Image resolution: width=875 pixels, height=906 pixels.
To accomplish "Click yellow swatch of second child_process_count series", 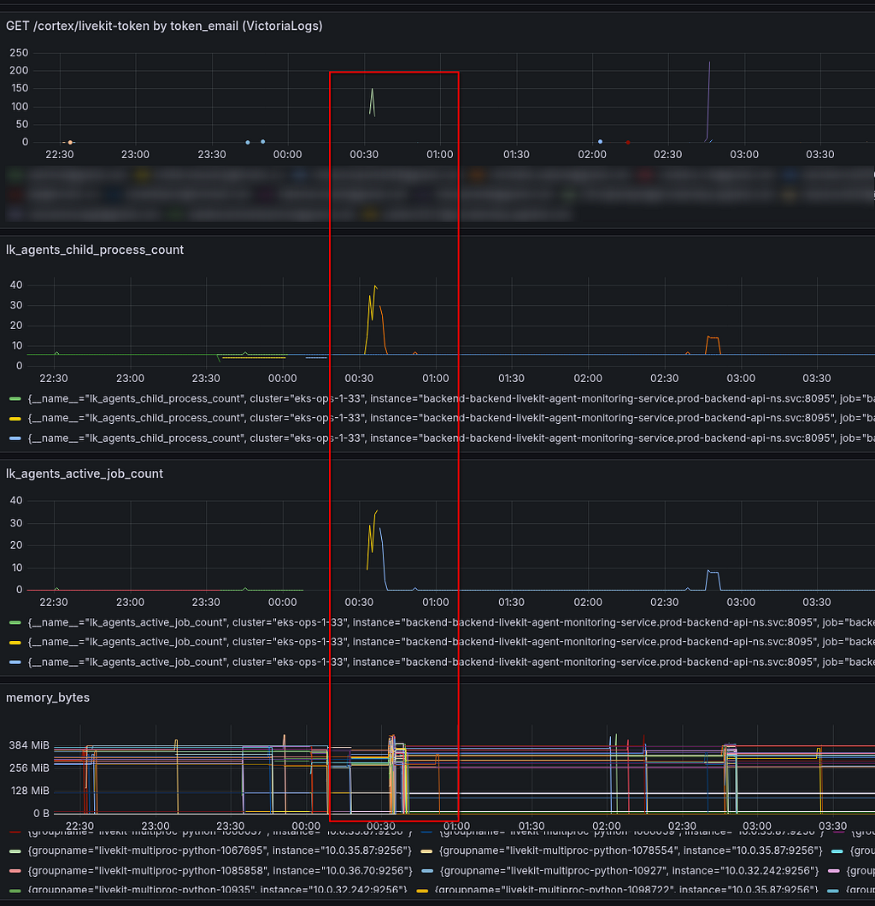I will [15, 418].
